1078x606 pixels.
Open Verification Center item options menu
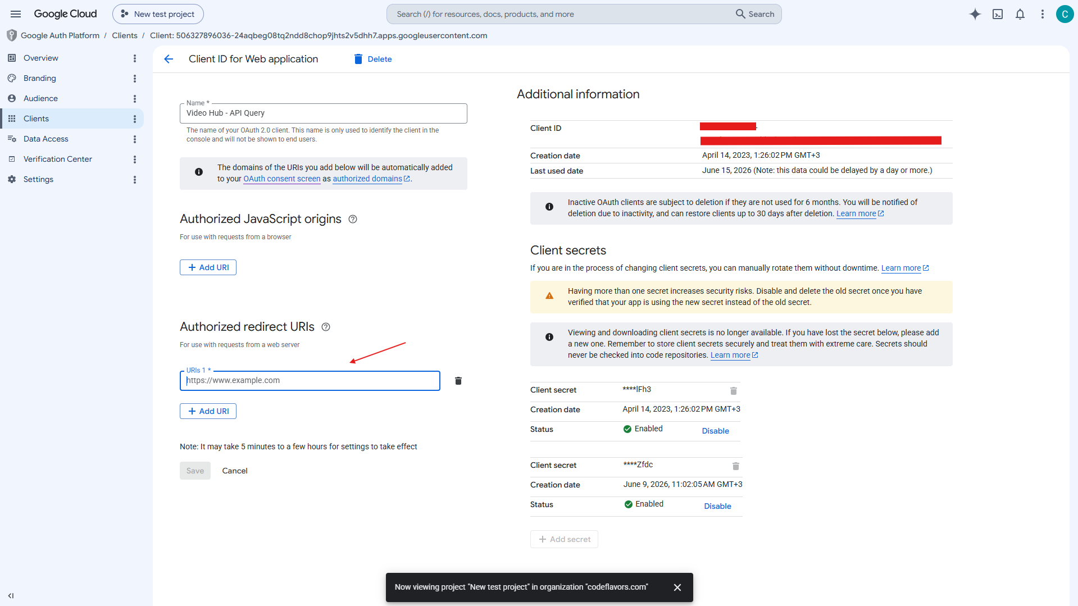tap(135, 160)
